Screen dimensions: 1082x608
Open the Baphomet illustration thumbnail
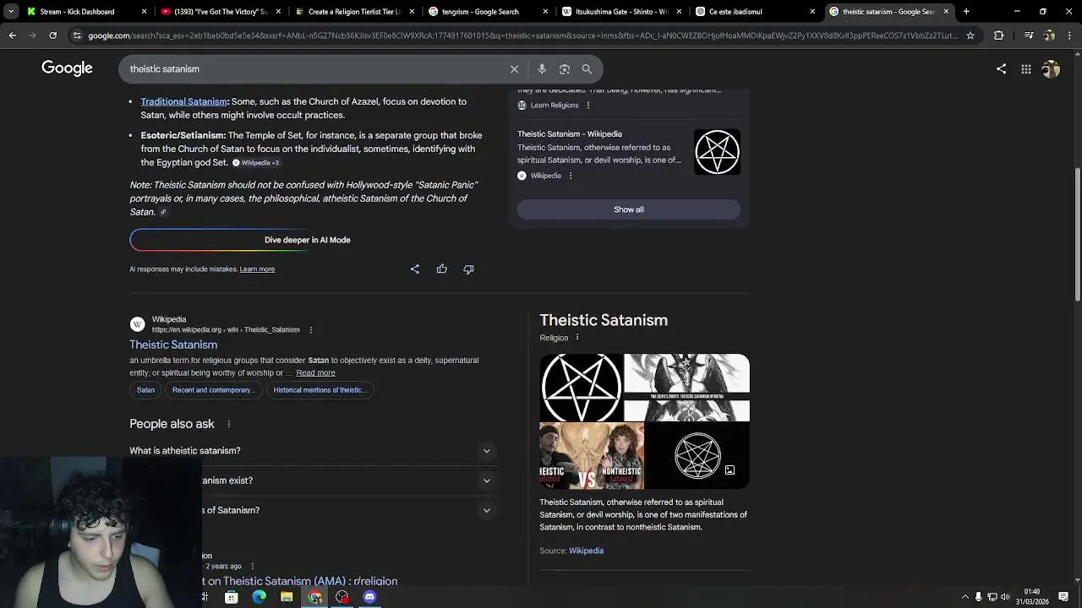[686, 388]
